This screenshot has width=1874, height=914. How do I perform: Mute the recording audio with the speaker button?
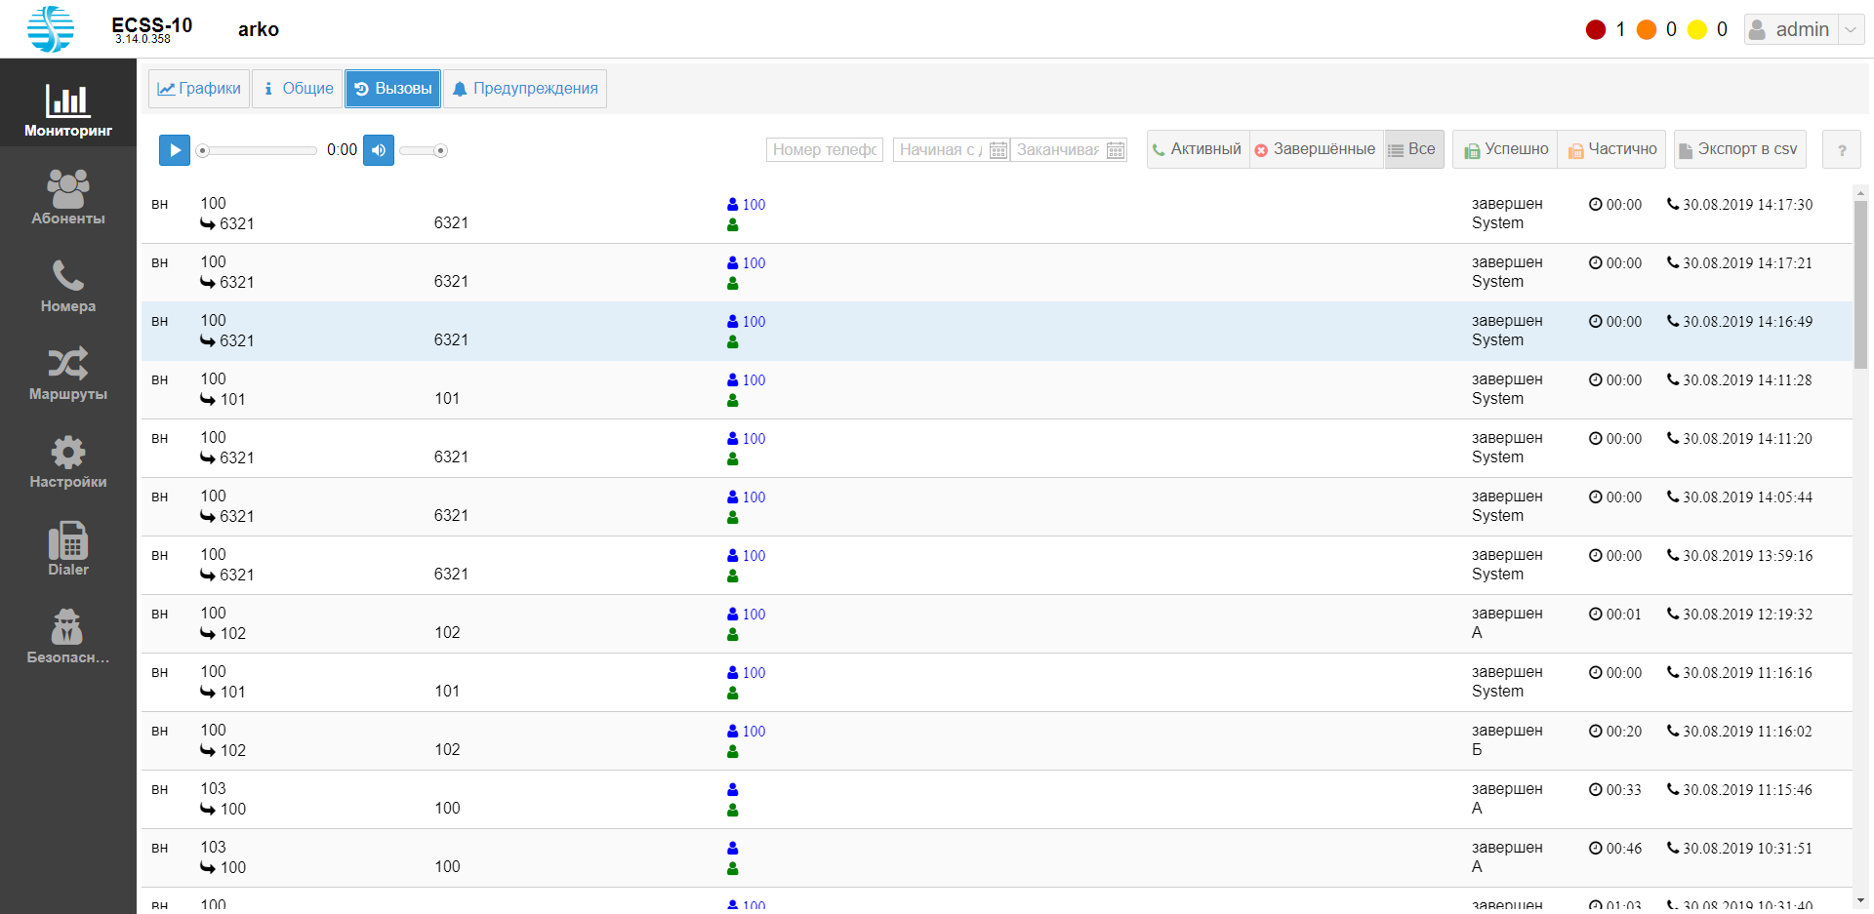[379, 150]
